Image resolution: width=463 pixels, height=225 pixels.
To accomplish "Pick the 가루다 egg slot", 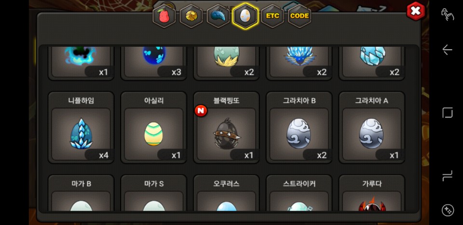I will pyautogui.click(x=372, y=193).
